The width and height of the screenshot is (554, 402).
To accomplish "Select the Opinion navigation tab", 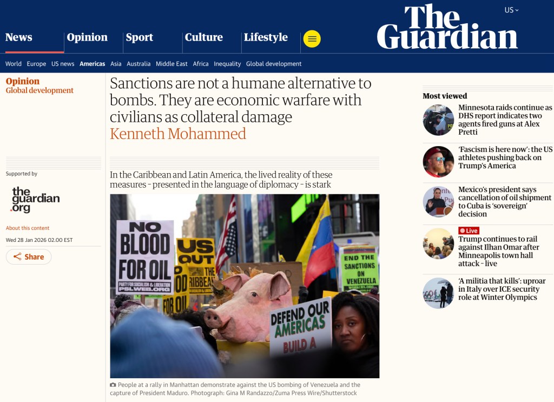I will (87, 37).
